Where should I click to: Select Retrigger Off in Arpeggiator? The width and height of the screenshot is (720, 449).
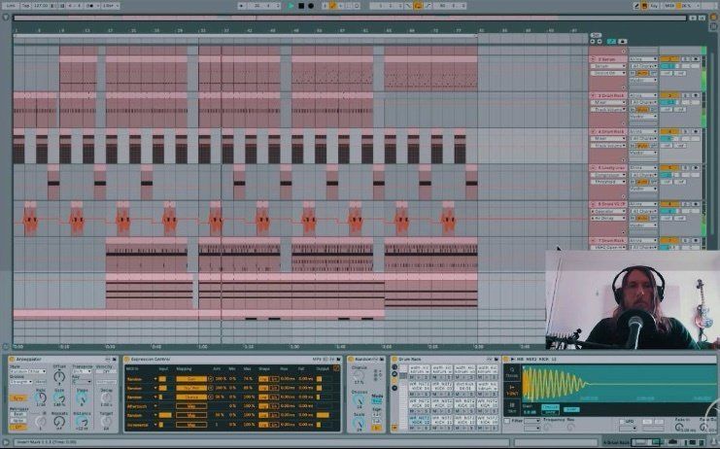coord(18,427)
